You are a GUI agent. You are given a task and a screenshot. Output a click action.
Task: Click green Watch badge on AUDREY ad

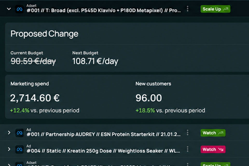coord(213,133)
